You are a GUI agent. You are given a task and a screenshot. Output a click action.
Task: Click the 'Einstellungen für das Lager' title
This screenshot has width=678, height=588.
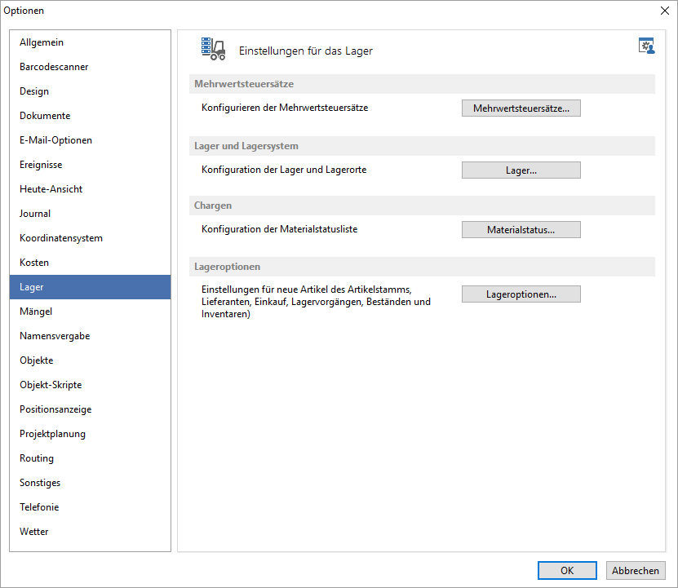pyautogui.click(x=306, y=51)
